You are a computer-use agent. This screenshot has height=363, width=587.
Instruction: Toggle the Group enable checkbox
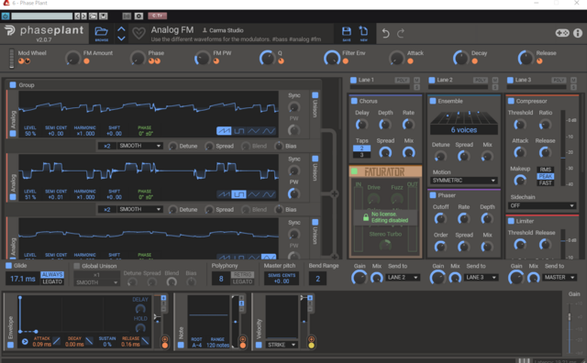(13, 85)
